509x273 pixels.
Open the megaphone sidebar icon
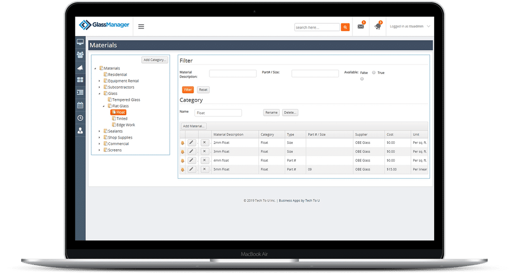tap(80, 67)
